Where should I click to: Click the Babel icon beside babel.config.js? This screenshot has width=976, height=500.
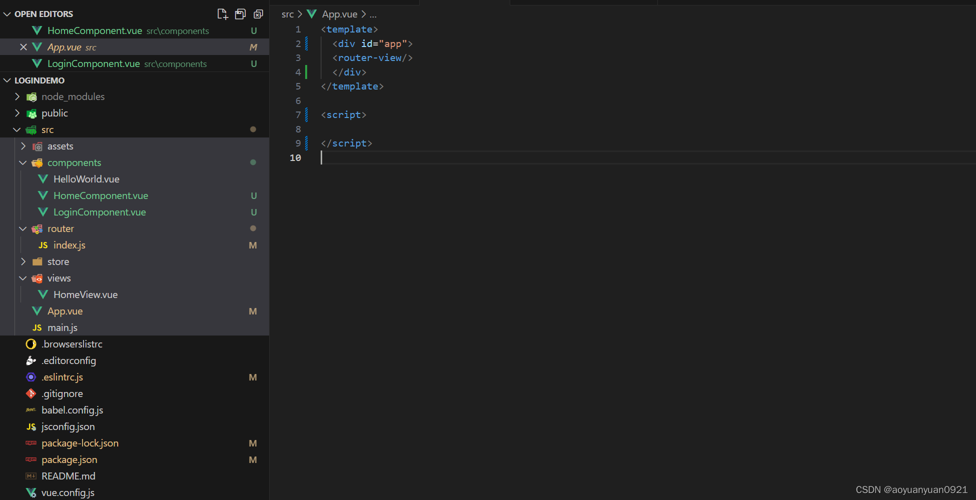31,410
